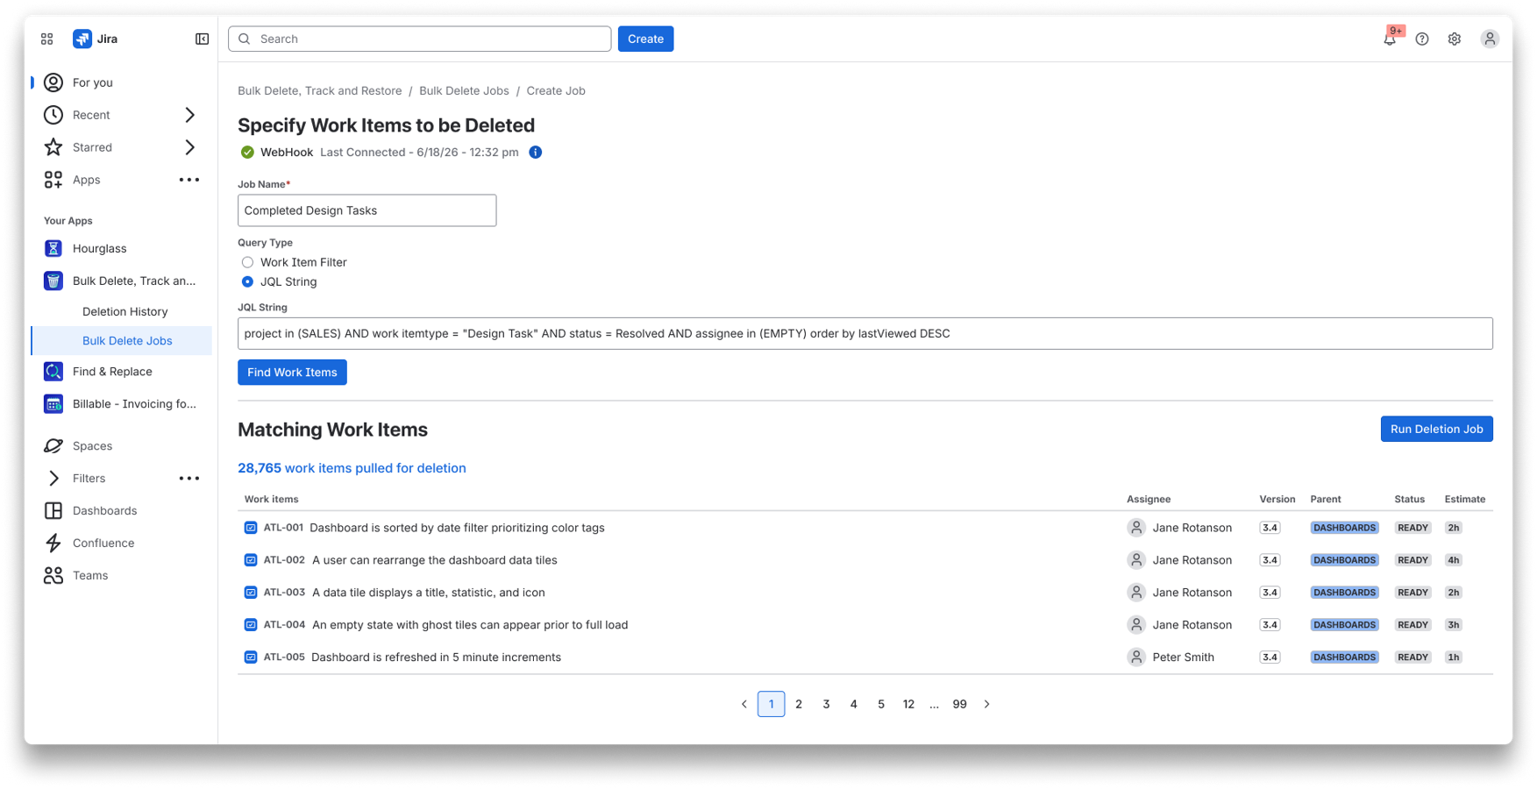Go to page 2

(x=799, y=704)
